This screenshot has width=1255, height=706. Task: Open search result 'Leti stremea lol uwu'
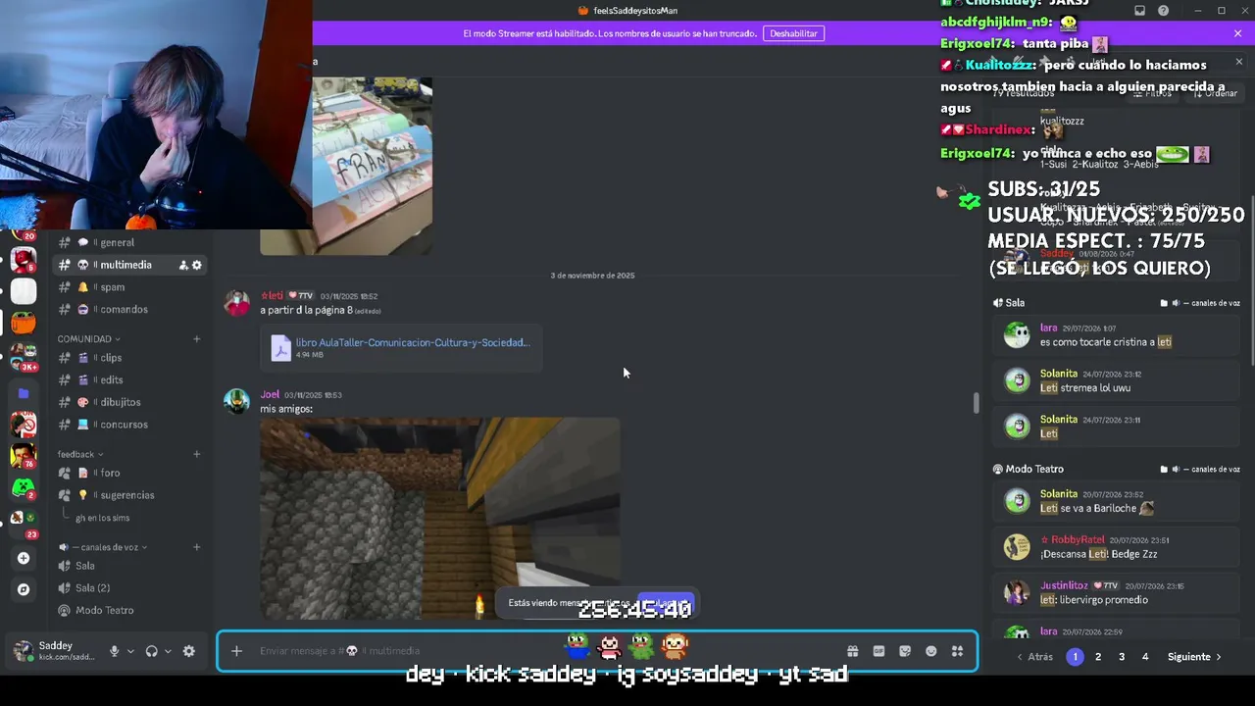[x=1116, y=380]
